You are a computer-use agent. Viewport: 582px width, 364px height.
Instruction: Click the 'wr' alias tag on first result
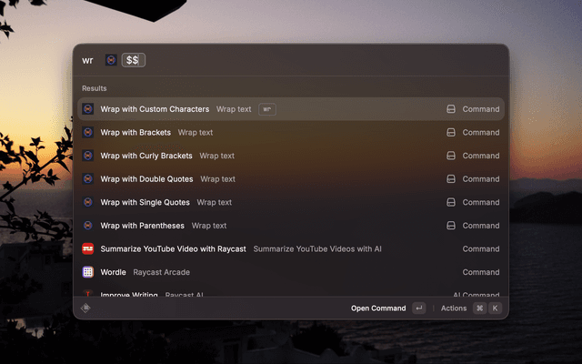pos(266,109)
